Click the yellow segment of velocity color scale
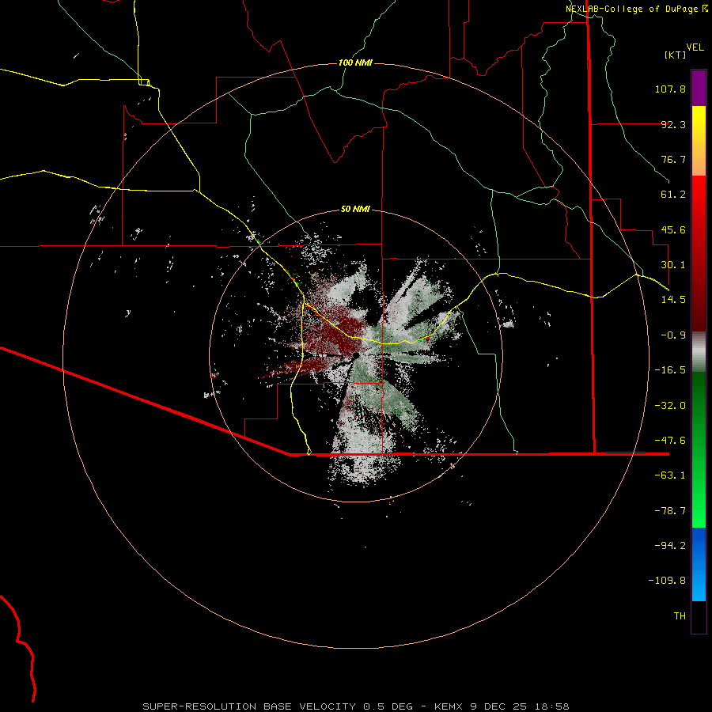 click(x=699, y=141)
